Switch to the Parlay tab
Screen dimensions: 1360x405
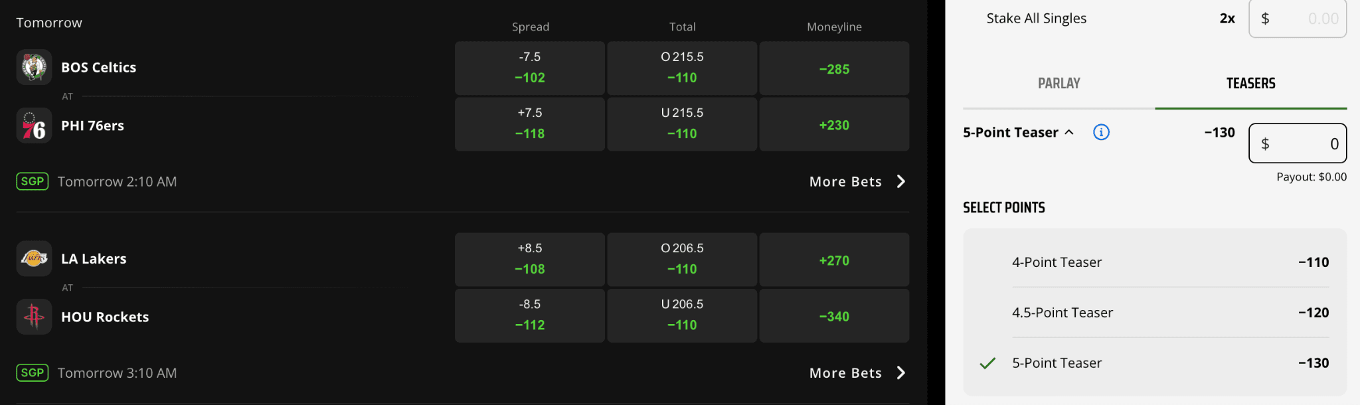coord(1059,84)
